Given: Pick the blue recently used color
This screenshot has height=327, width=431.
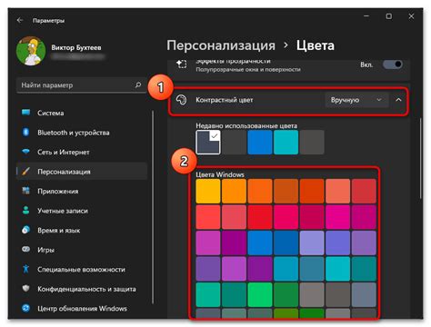Looking at the screenshot, I should tap(260, 143).
